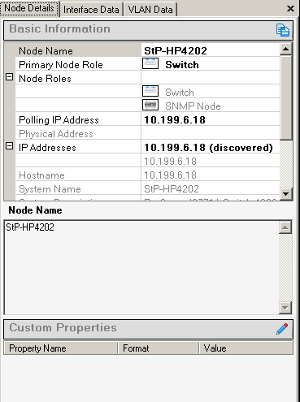
Task: Click the gray switch icon under Node Roles
Action: coord(150,91)
